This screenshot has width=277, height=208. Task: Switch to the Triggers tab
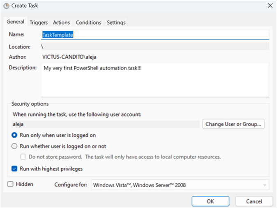click(x=39, y=23)
